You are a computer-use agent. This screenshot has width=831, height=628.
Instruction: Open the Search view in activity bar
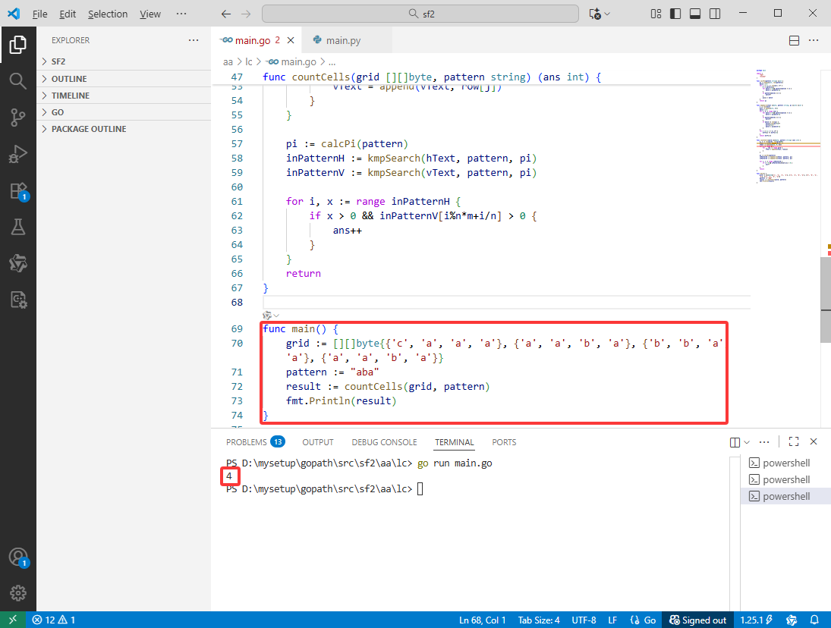pos(18,81)
